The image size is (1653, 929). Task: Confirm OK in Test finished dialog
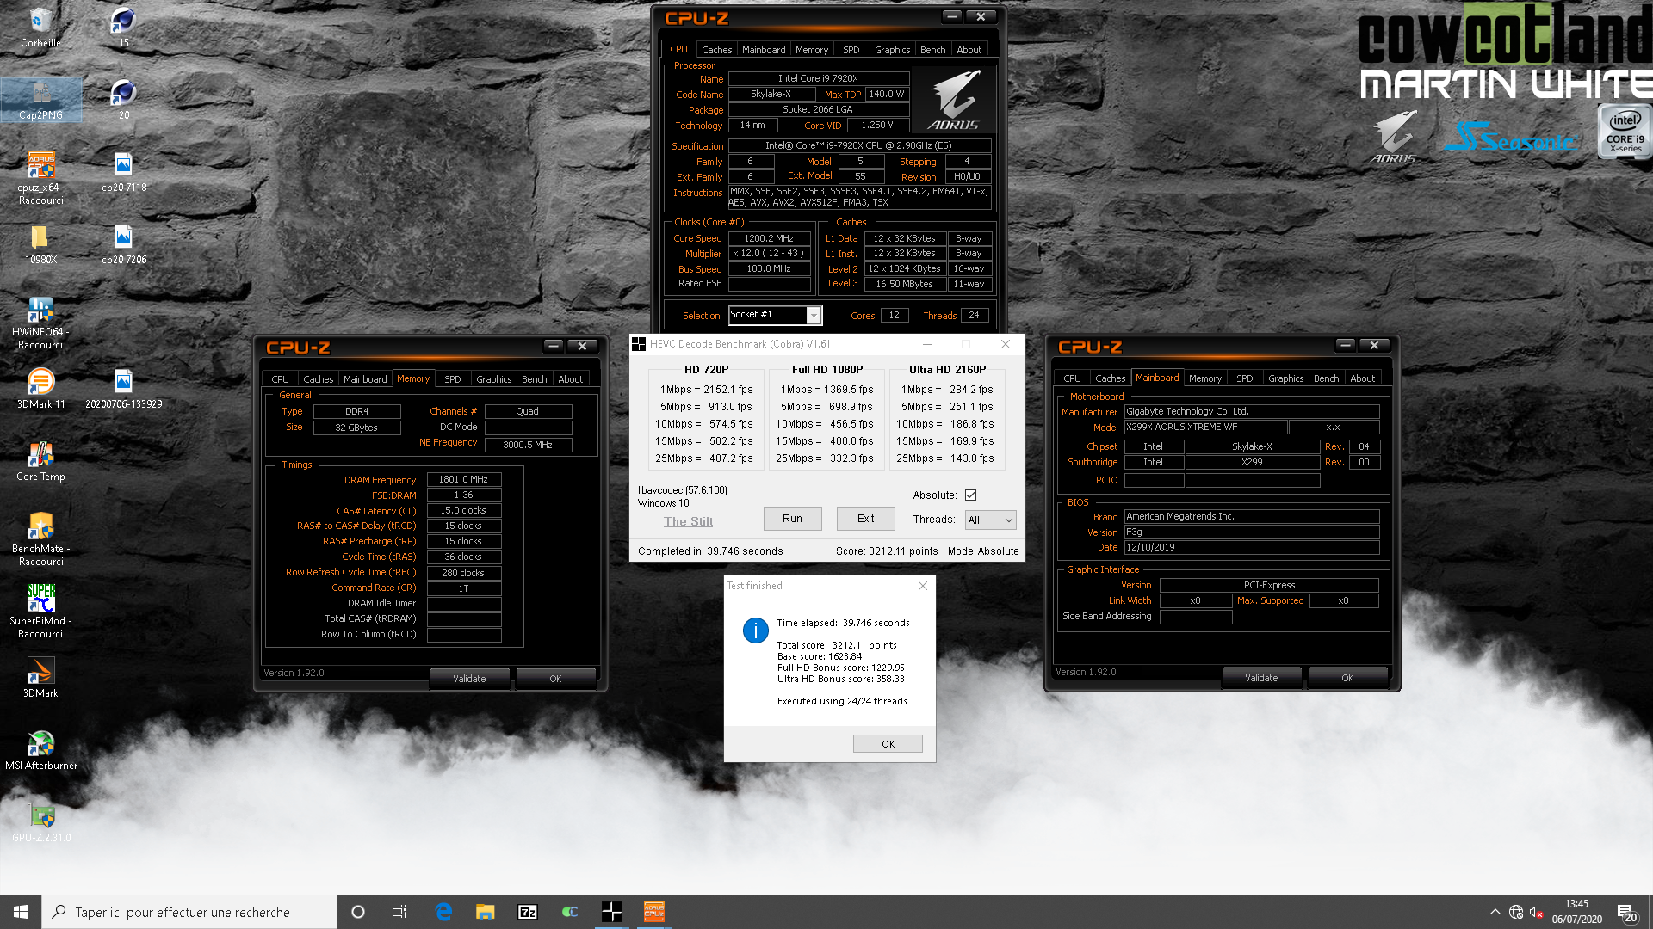click(888, 744)
